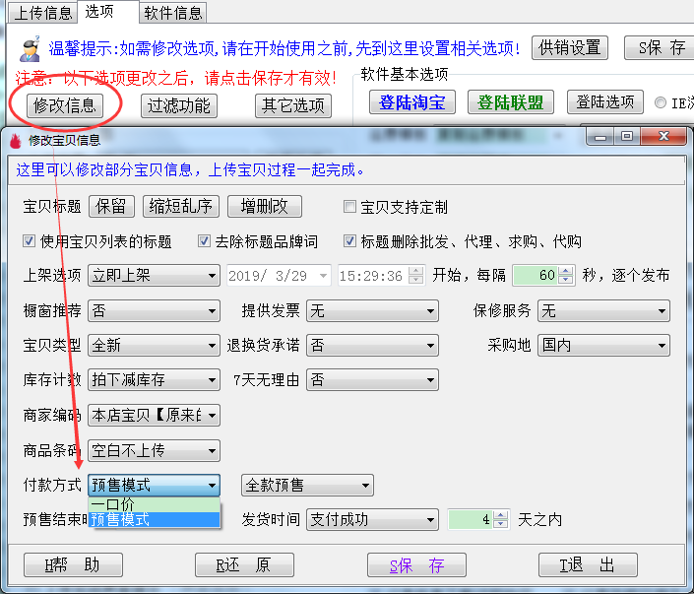Enable 宝贝支持定制 checkbox
Screen dimensions: 694x594
click(x=349, y=207)
